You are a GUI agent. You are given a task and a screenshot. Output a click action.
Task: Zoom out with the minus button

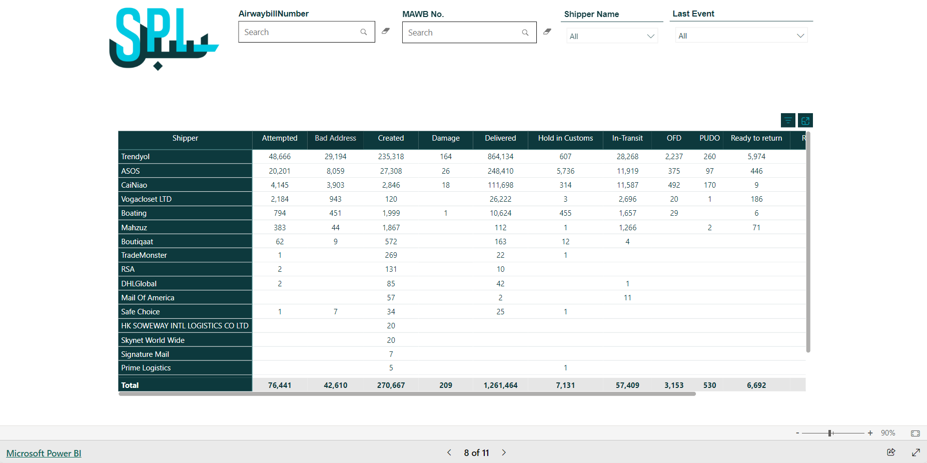[797, 433]
